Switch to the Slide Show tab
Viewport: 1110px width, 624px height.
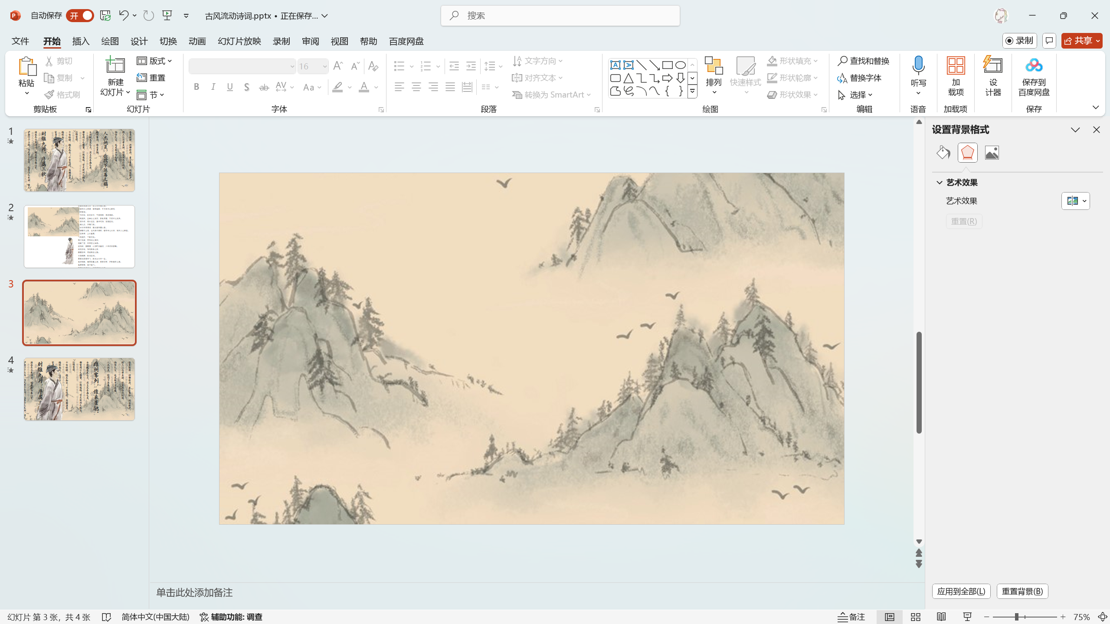[x=239, y=41]
